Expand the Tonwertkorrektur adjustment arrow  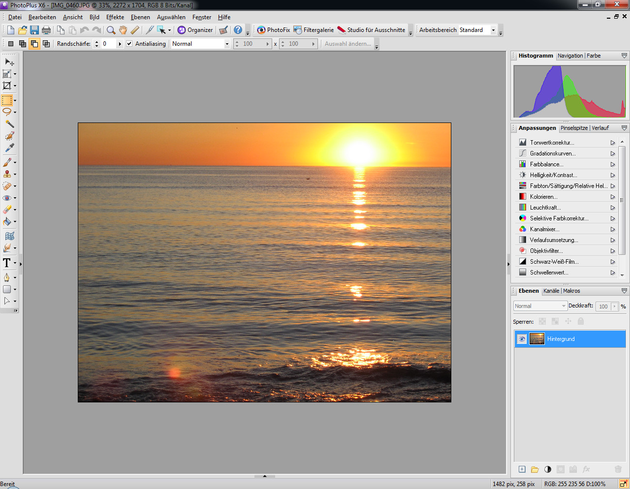613,143
